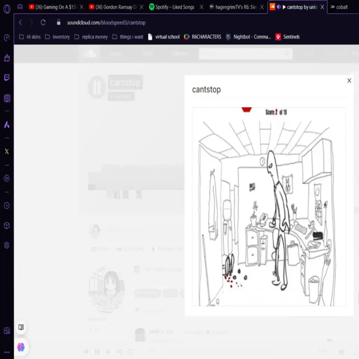Close the cantstop tab
Screen dimensions: 359x359
tap(322, 7)
